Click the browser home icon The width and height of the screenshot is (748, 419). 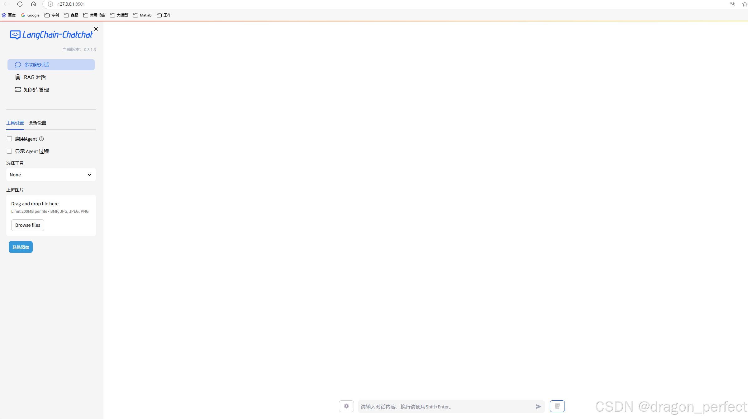pyautogui.click(x=34, y=4)
